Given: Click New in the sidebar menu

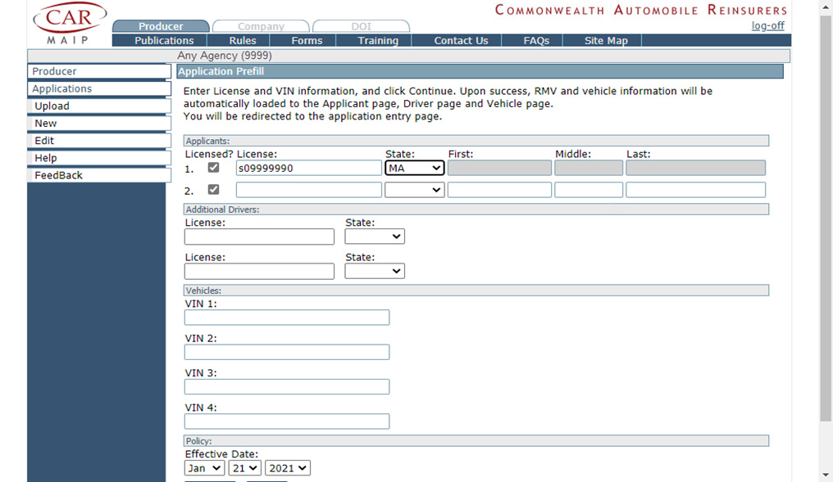Looking at the screenshot, I should 46,123.
